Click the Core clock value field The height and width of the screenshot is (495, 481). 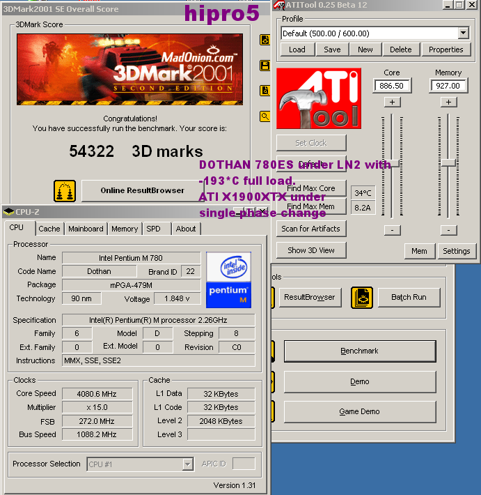392,86
